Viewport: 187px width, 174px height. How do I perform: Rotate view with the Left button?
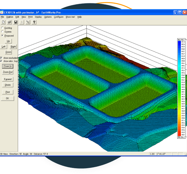[4, 47]
